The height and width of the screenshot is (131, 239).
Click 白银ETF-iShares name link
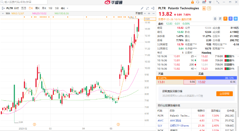179,126
